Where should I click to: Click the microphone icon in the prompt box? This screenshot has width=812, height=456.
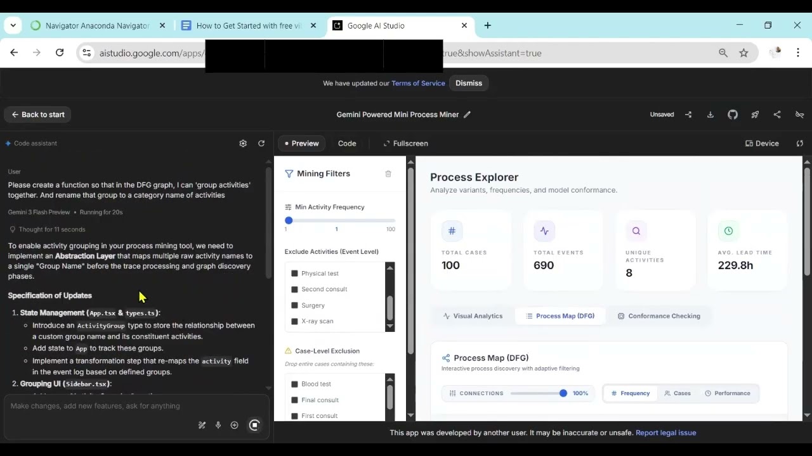coord(218,426)
